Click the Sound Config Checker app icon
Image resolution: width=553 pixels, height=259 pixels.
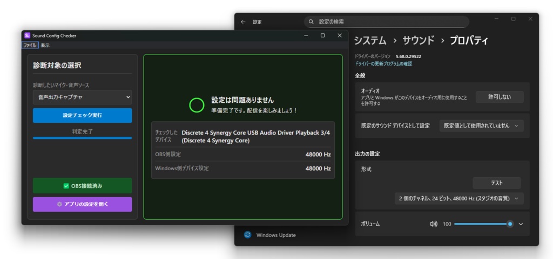click(x=27, y=36)
